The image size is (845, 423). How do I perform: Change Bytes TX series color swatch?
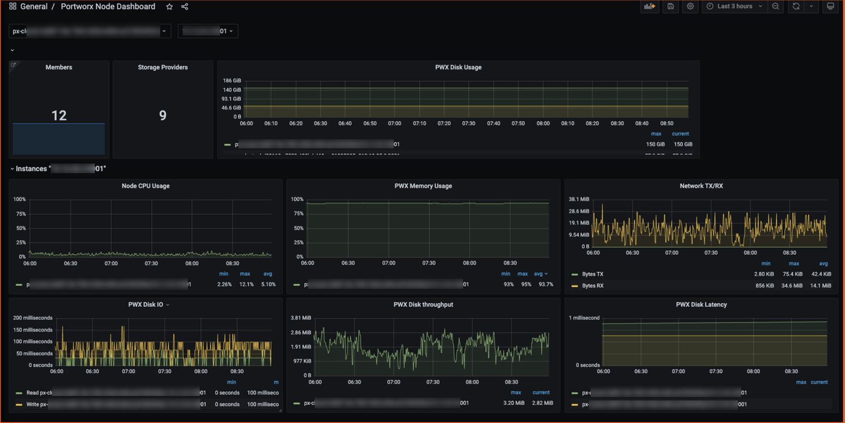[x=575, y=275]
